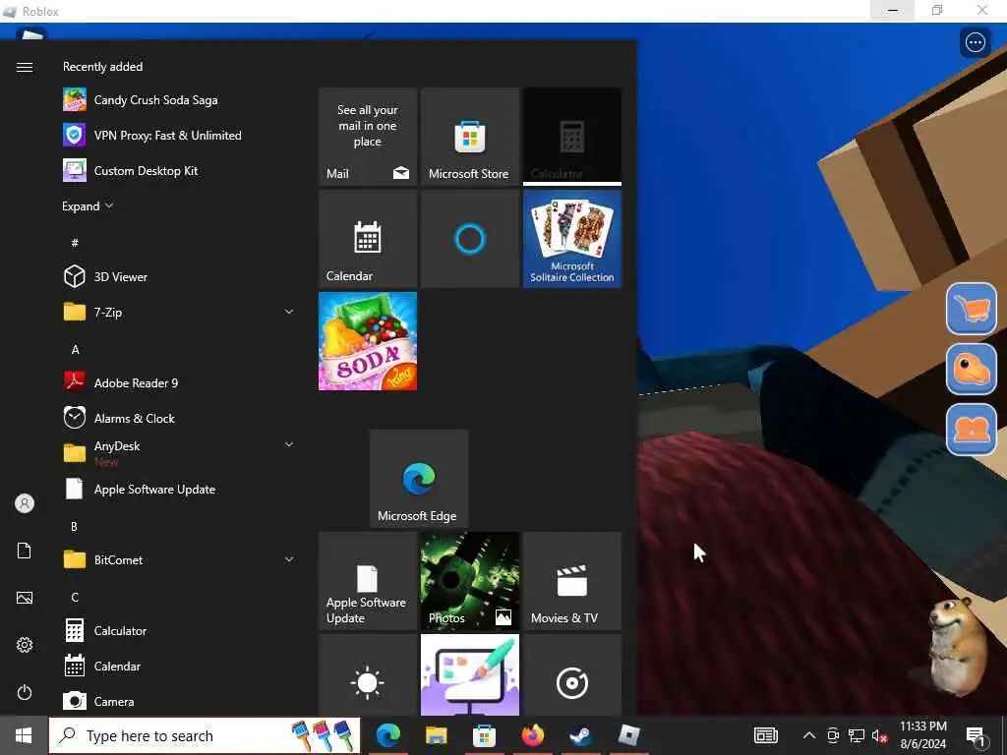Image resolution: width=1007 pixels, height=755 pixels.
Task: Open the Cortana circle tile
Action: click(469, 239)
